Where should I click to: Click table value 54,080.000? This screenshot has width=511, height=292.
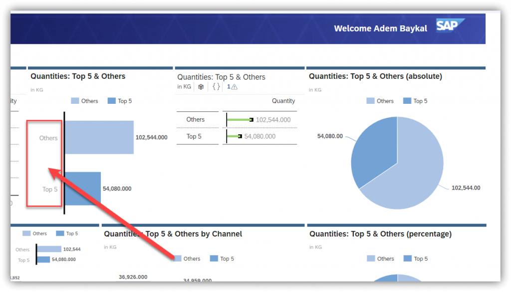[x=259, y=136]
